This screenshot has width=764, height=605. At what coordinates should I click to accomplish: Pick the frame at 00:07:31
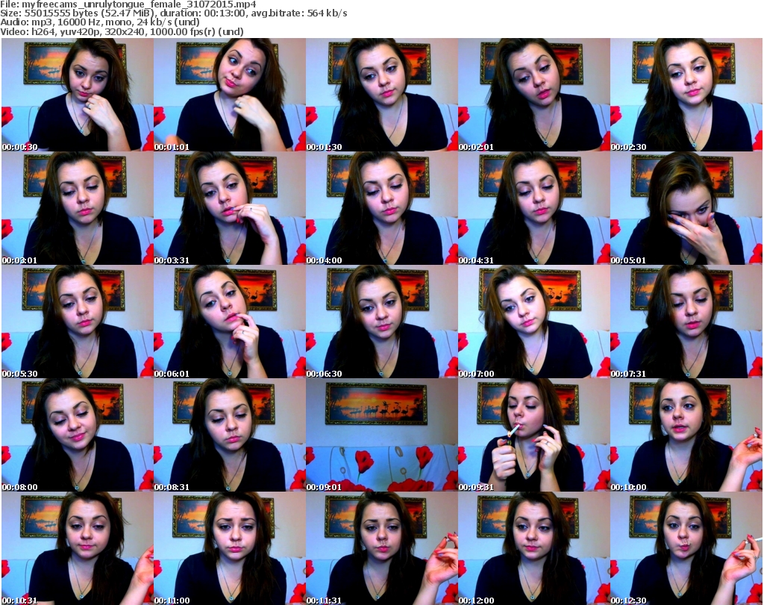tap(686, 322)
